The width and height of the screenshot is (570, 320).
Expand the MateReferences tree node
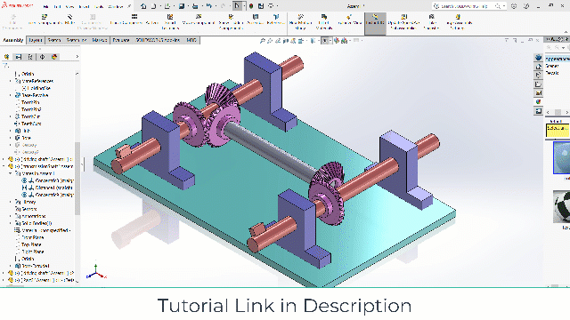tap(10, 81)
